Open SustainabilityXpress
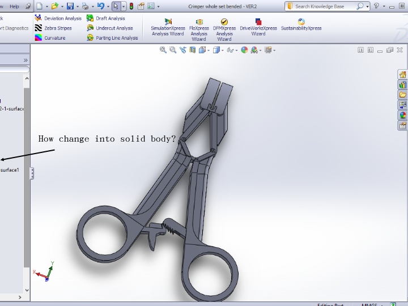The height and width of the screenshot is (306, 408). click(x=301, y=24)
